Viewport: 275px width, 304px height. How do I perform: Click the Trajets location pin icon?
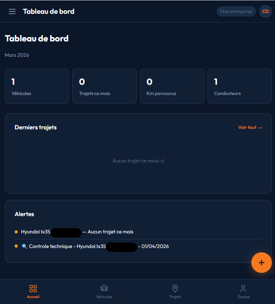[x=175, y=289]
